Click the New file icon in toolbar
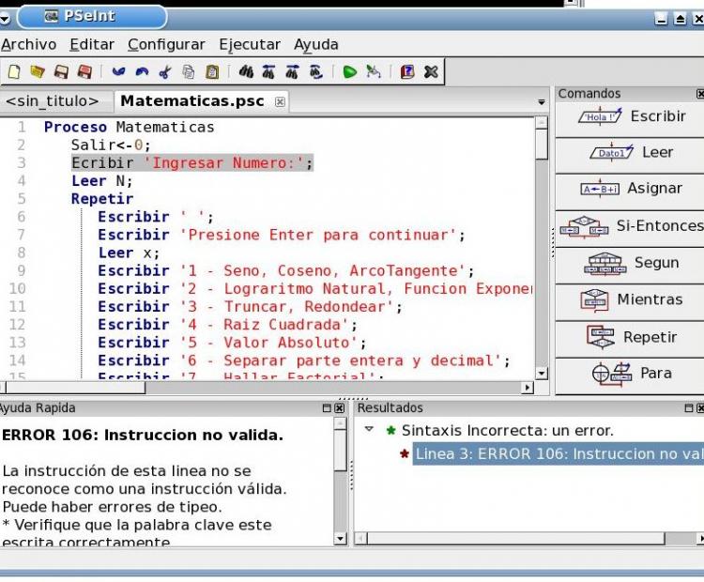 coord(14,71)
